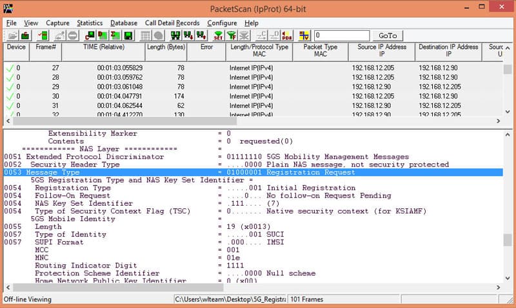Open the Statistics menu

coord(90,23)
